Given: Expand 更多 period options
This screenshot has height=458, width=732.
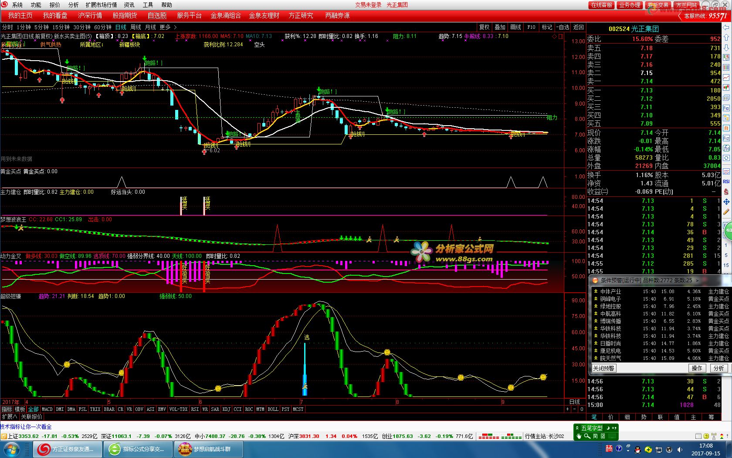Looking at the screenshot, I should [168, 27].
